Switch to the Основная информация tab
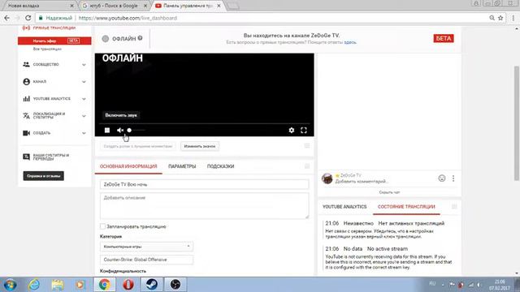 pyautogui.click(x=128, y=166)
